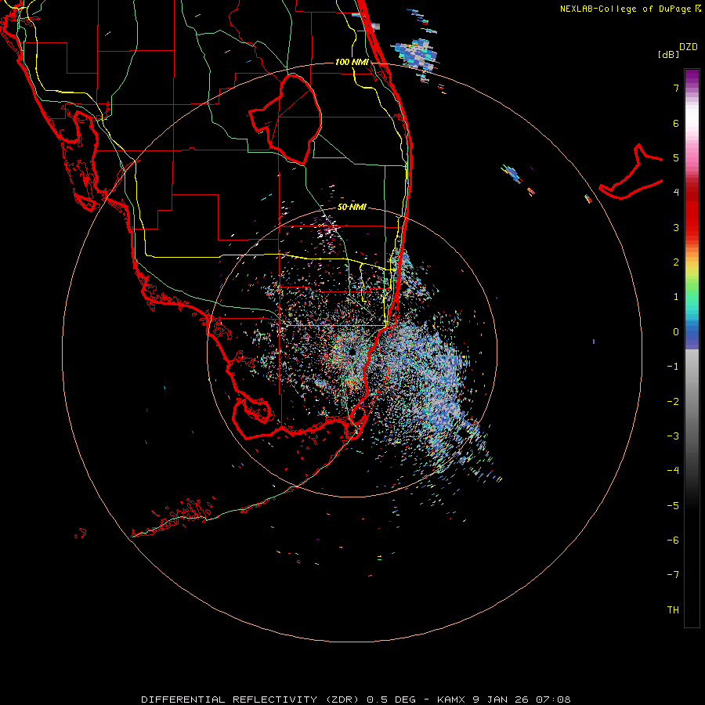This screenshot has width=705, height=705.
Task: Click the DZD product label above colorbar
Action: click(689, 47)
